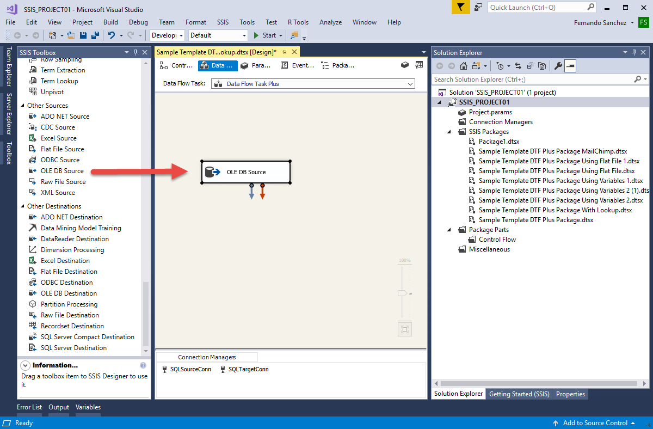
Task: Pin the SSIS Toolbox panel
Action: [135, 52]
